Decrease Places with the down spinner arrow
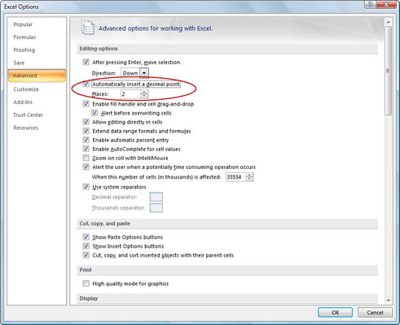Screen dimensions: 400x325 (144, 96)
